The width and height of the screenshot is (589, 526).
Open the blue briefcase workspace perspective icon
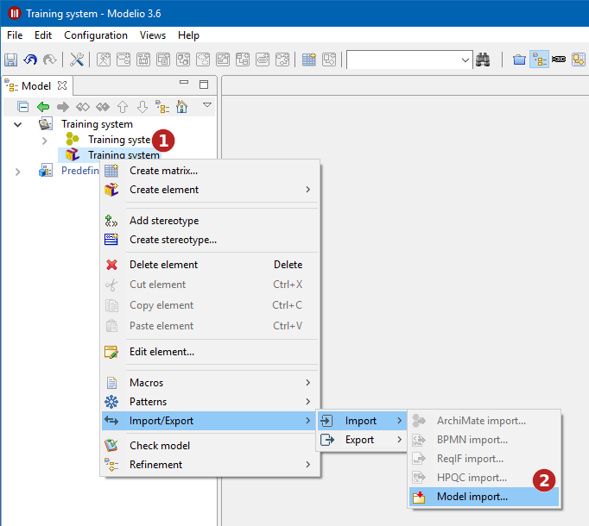click(x=519, y=59)
